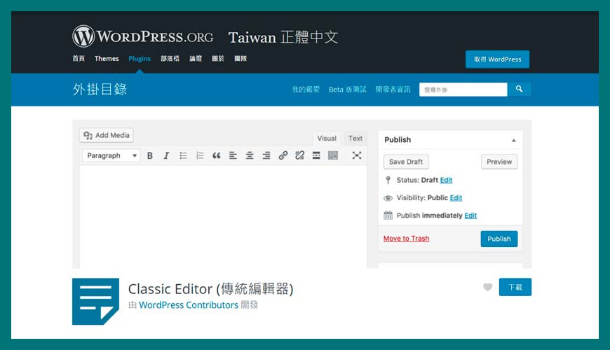Open the Plugins menu item
This screenshot has height=350, width=610.
pos(140,59)
